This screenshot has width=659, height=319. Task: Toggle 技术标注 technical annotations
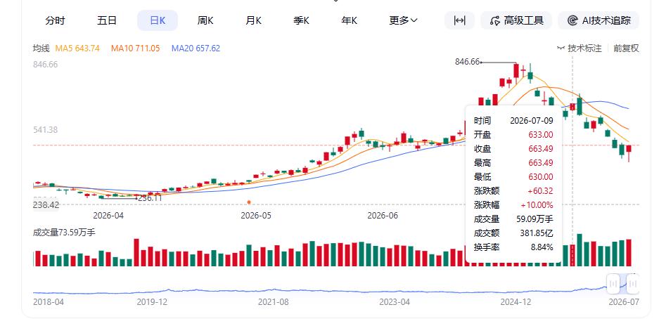point(580,48)
